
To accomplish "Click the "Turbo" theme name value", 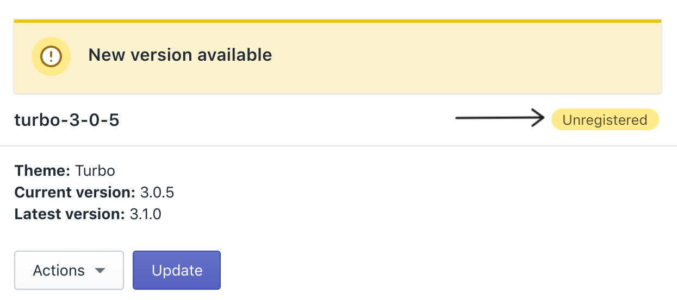I will (x=95, y=171).
